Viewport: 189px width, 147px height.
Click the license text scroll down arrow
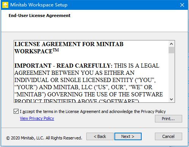click(x=171, y=99)
